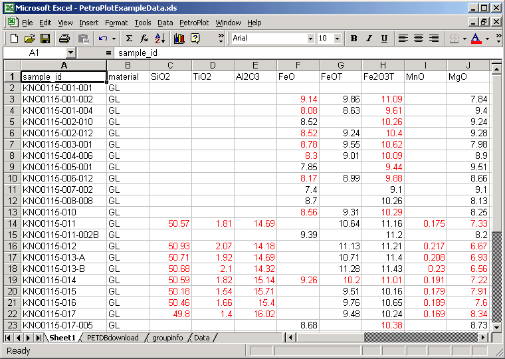Viewport: 505px width, 359px height.
Task: Switch to the Data sheet tab
Action: pos(202,338)
